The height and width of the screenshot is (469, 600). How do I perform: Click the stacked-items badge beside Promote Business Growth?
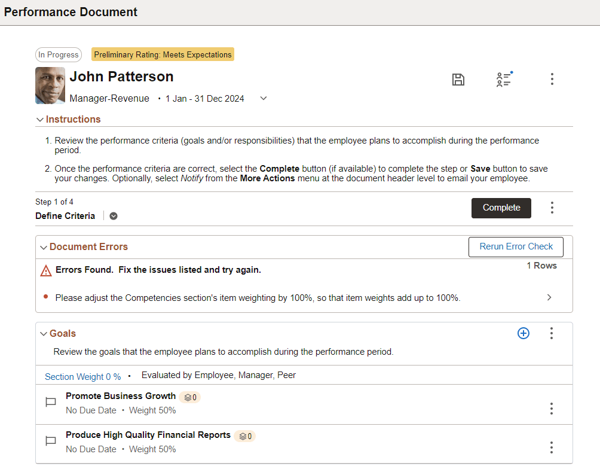coord(189,397)
